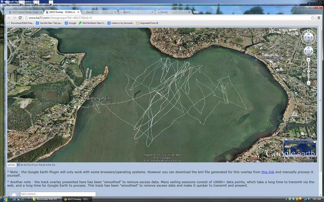The height and width of the screenshot is (202, 324).
Task: Open the Chrome menu button
Action: (318, 18)
